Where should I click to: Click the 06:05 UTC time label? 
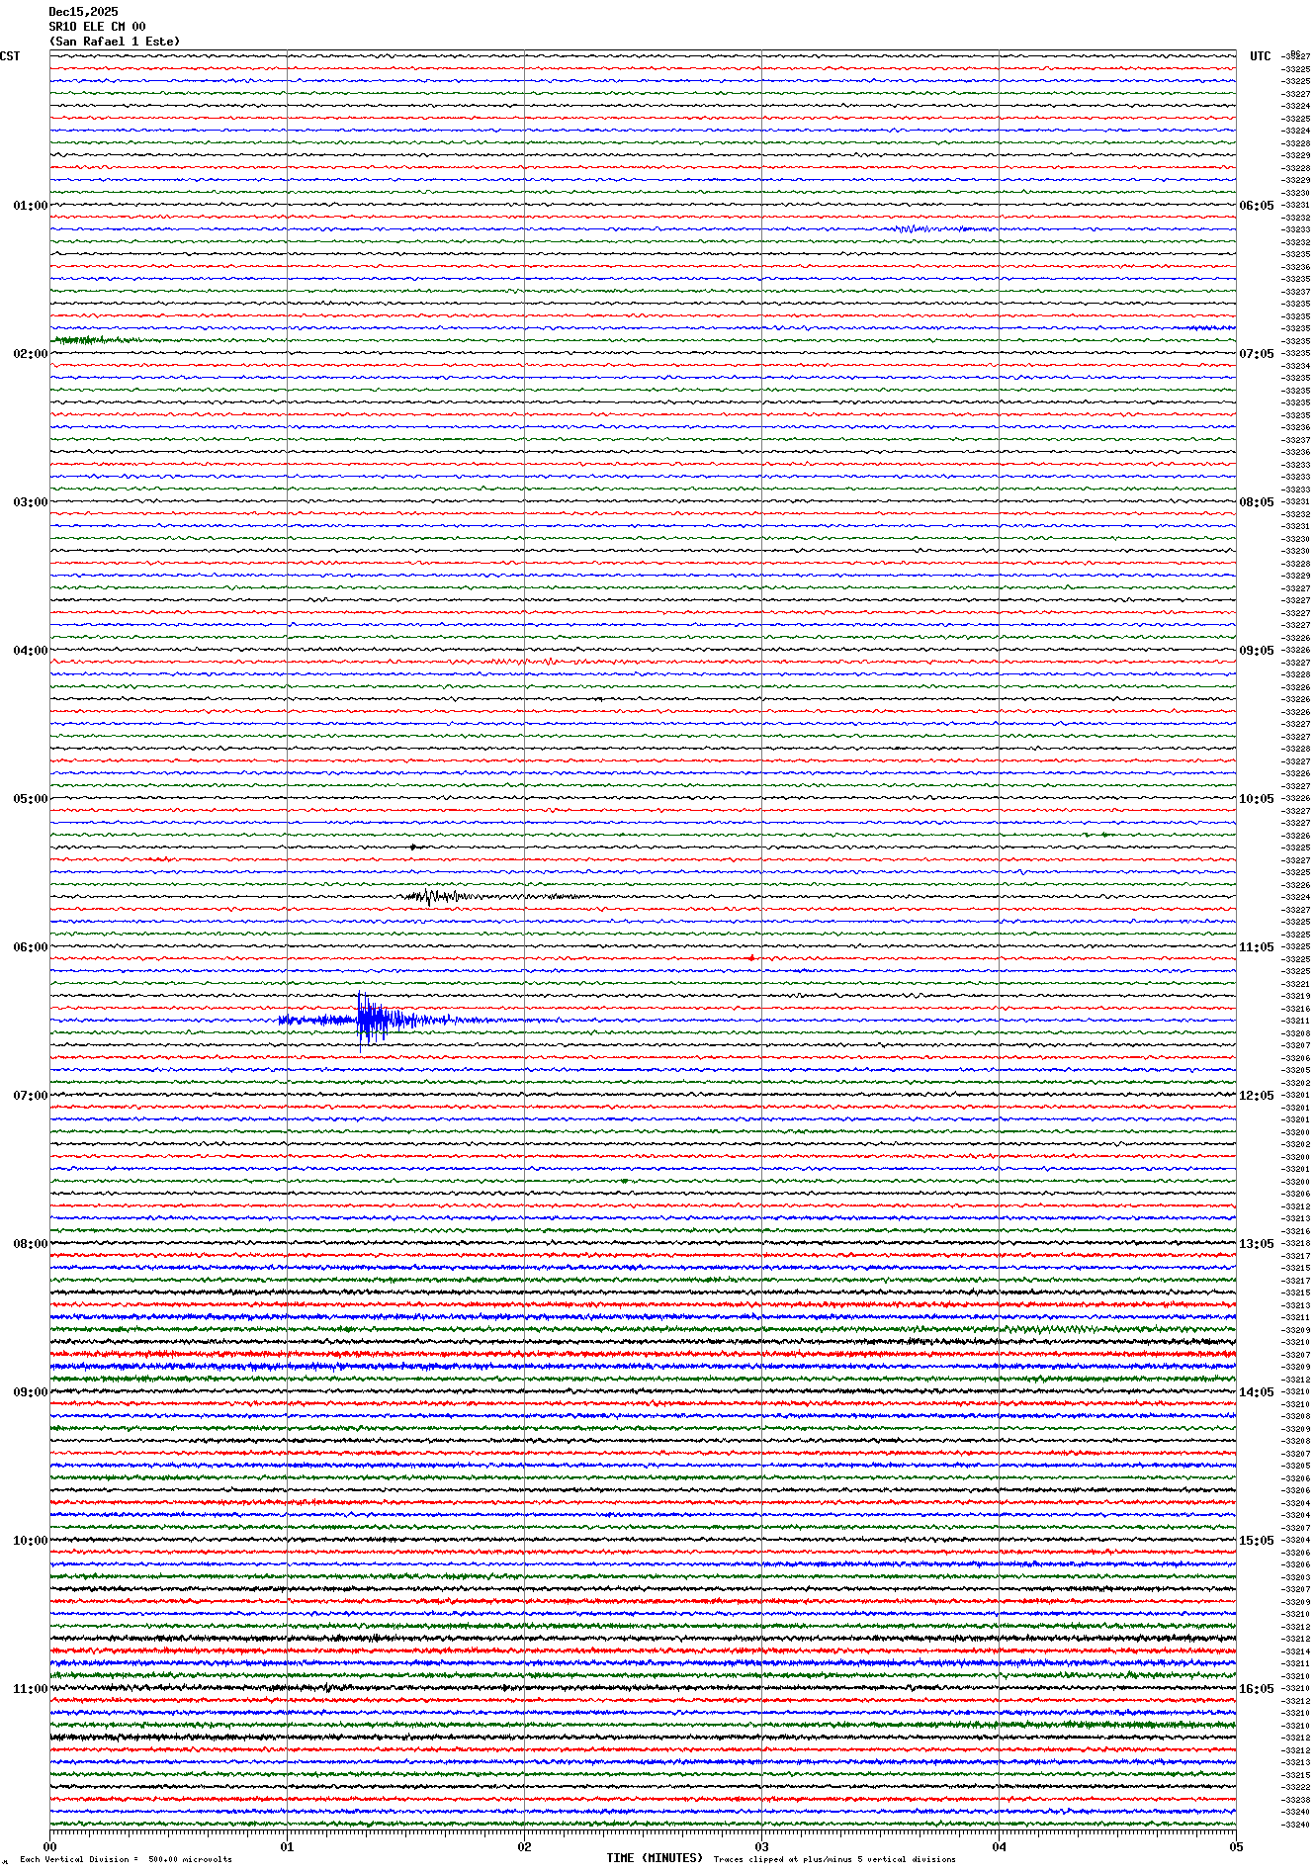point(1257,206)
